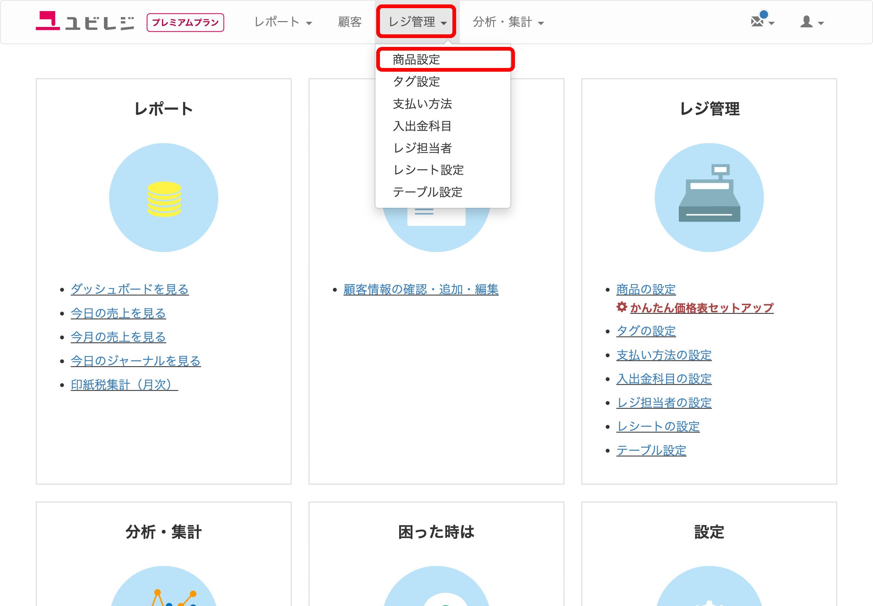
Task: Select 支払い方法 from the dropdown menu
Action: (443, 104)
